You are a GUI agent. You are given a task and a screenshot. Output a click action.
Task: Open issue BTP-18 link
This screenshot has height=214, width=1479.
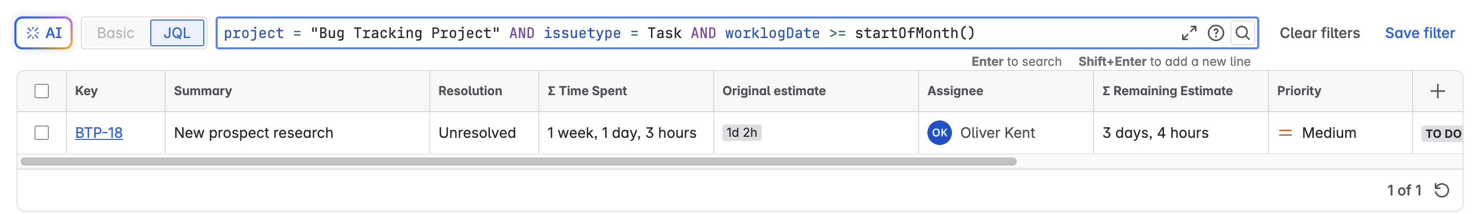tap(99, 133)
